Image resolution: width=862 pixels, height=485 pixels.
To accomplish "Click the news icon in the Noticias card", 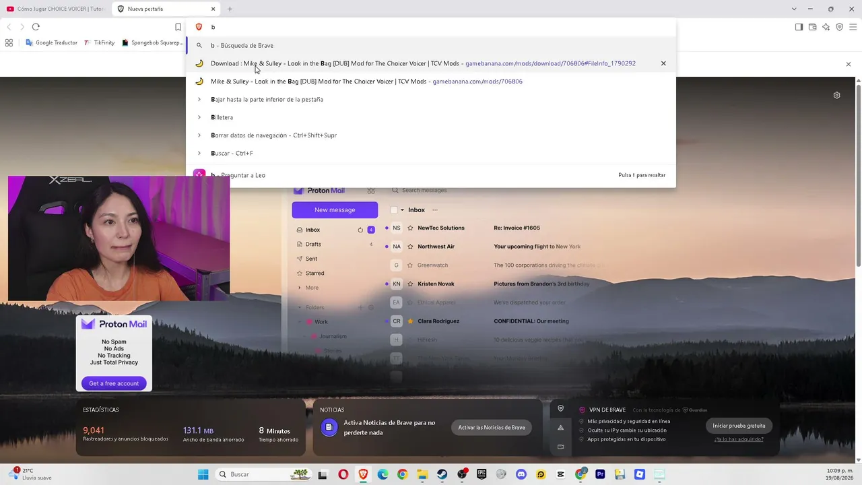I will pyautogui.click(x=329, y=427).
